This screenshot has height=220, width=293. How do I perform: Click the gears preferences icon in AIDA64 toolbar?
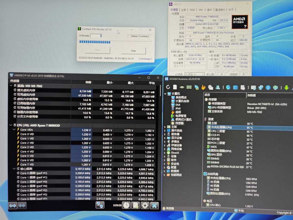pyautogui.click(x=210, y=87)
